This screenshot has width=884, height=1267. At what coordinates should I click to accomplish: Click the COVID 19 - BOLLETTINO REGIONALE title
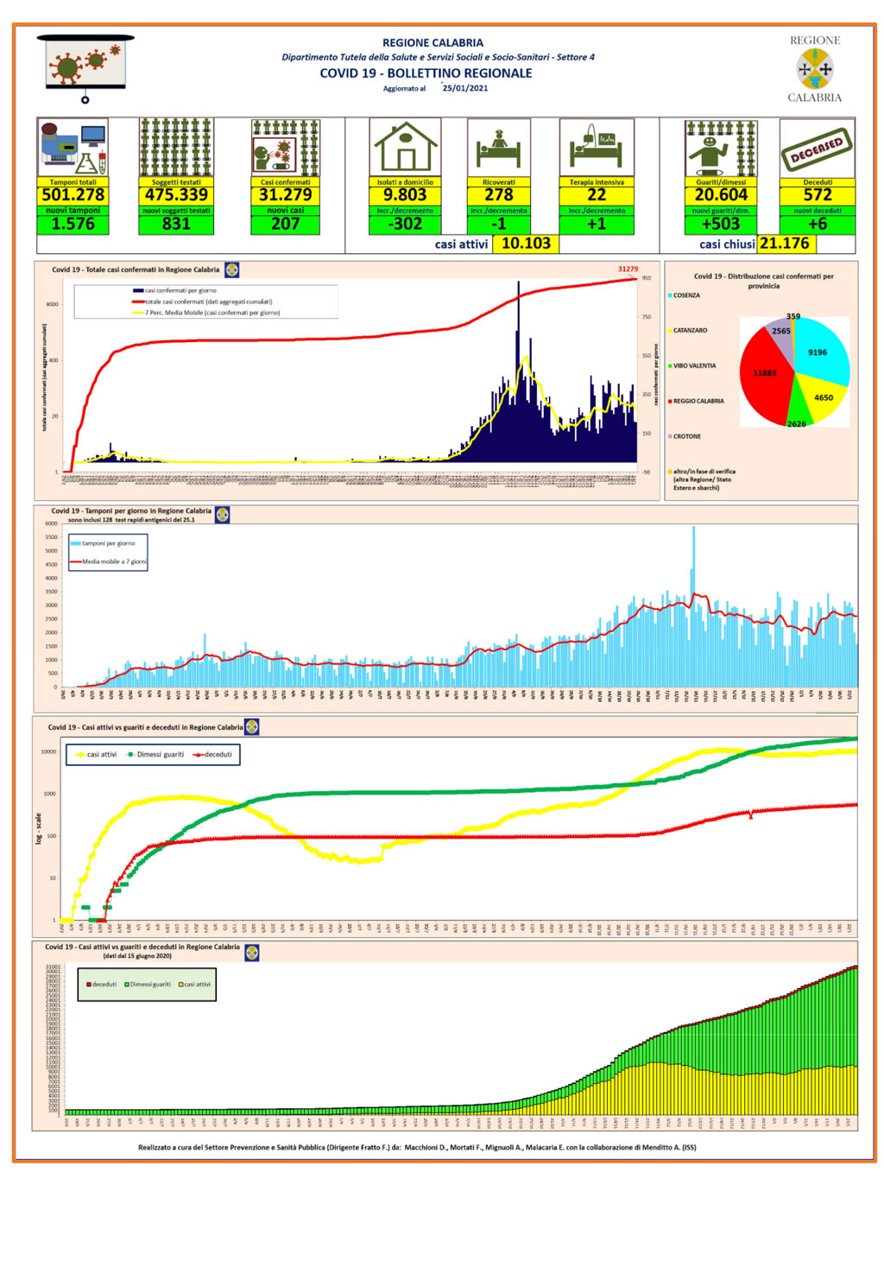click(426, 73)
